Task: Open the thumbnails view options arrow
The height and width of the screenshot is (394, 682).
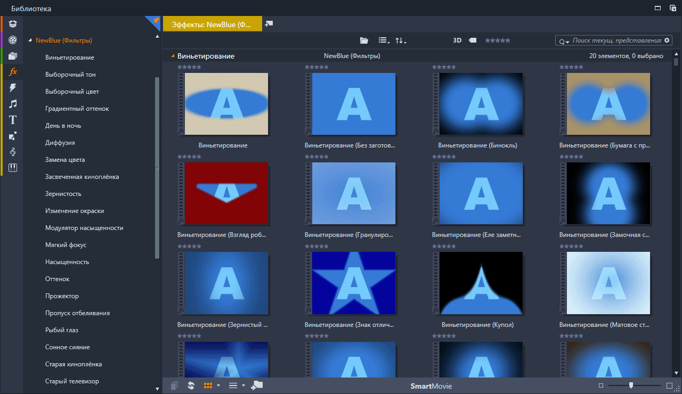Action: coord(218,385)
